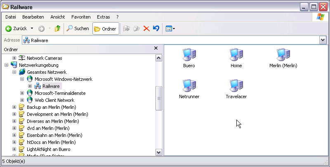
Task: Select Backup an Merlin (Merlin) share
Action: [x=51, y=107]
